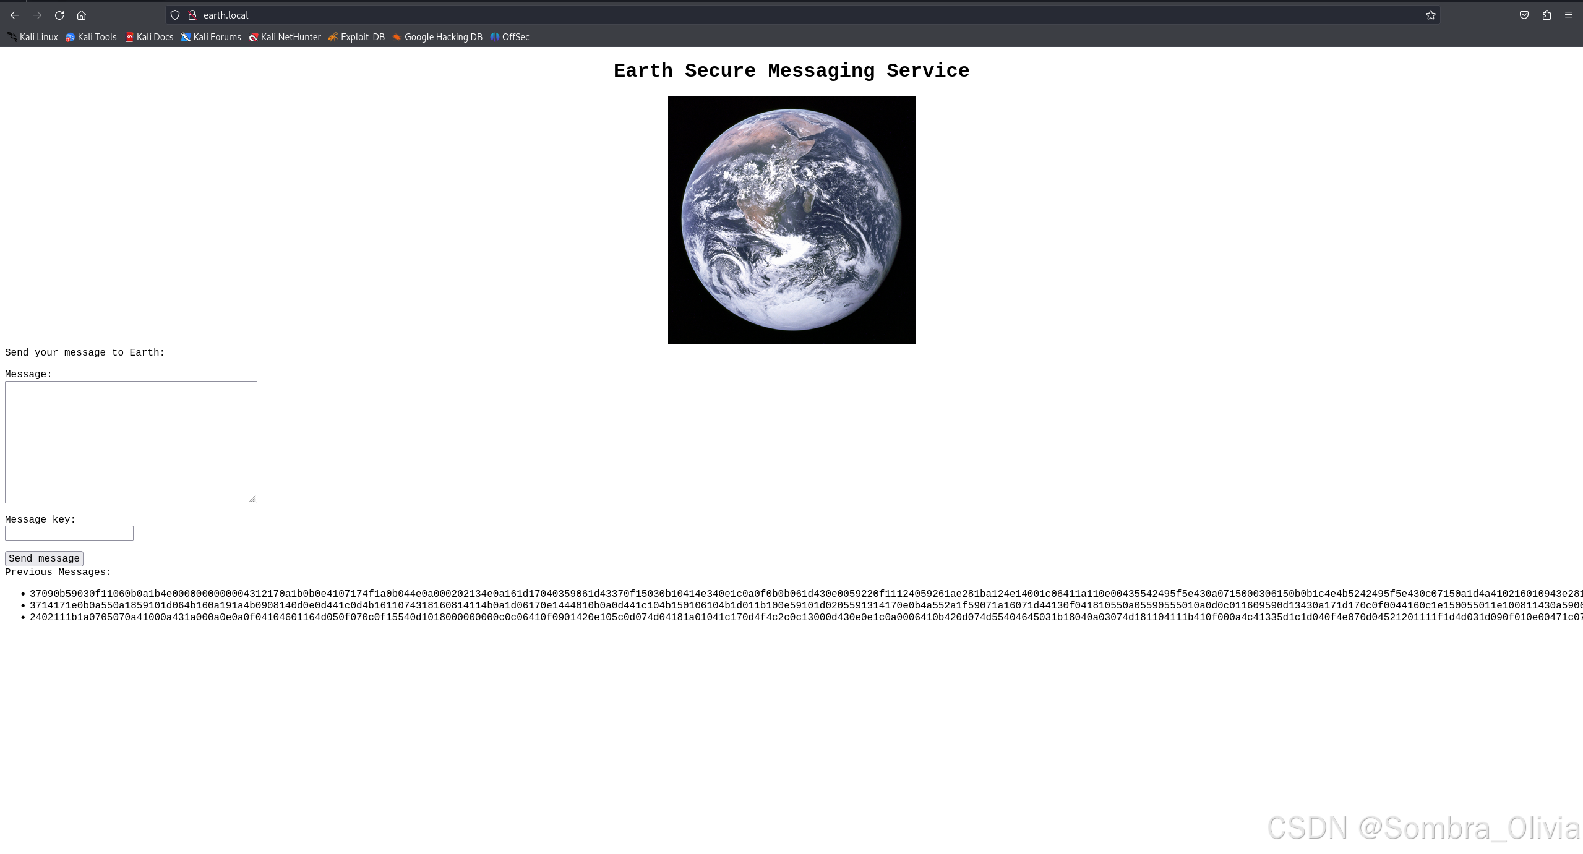1583x854 pixels.
Task: Click the Send message button
Action: point(44,558)
